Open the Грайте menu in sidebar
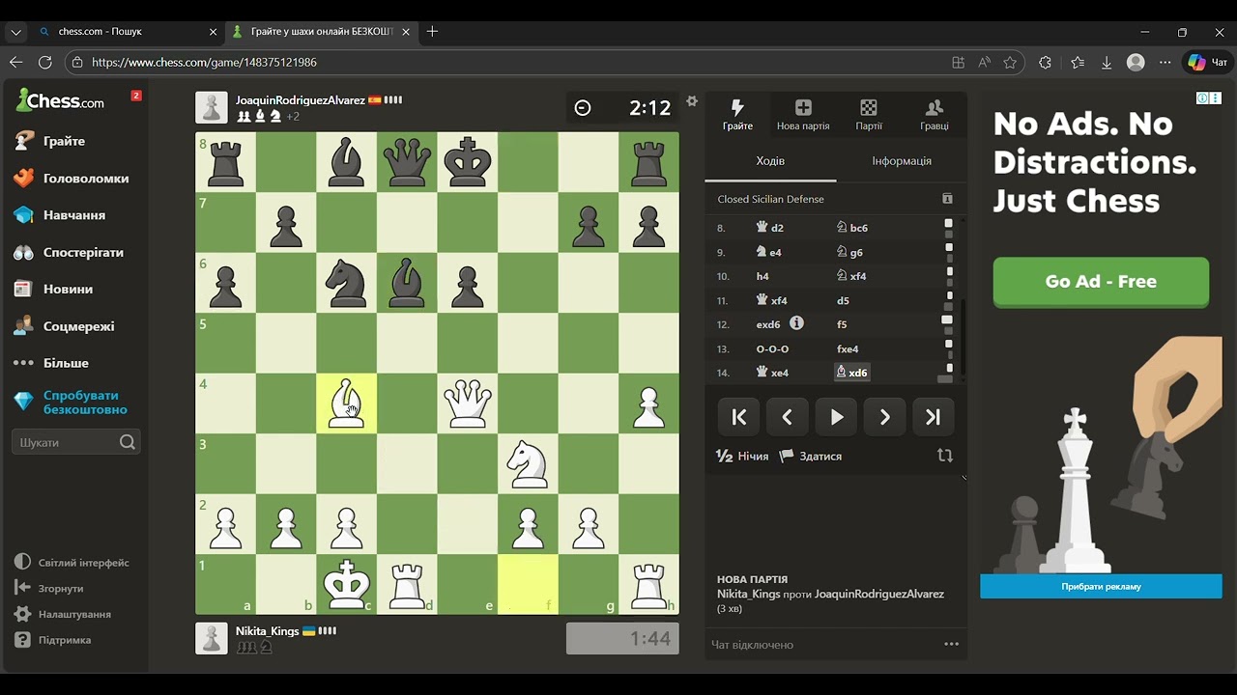 pos(50,141)
